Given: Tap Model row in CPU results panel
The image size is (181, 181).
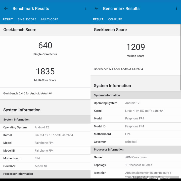Looking at the screenshot, I should [x=45, y=143].
